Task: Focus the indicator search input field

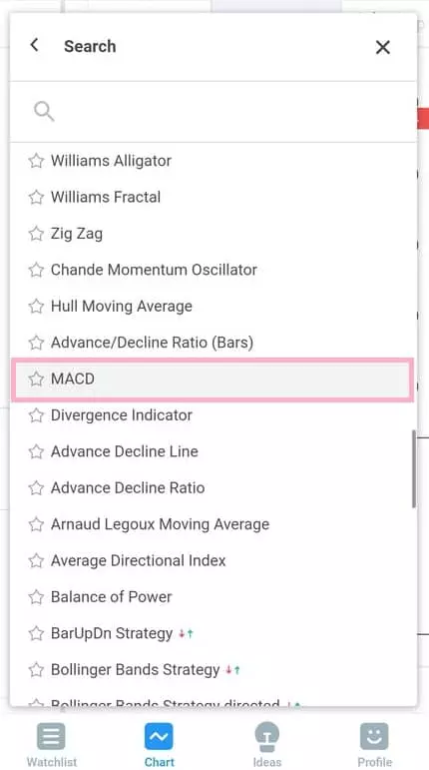Action: (x=214, y=112)
